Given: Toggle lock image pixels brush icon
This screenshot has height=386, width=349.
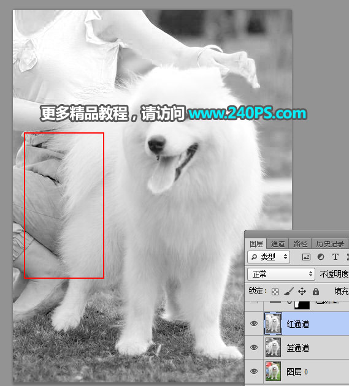Looking at the screenshot, I should 289,292.
